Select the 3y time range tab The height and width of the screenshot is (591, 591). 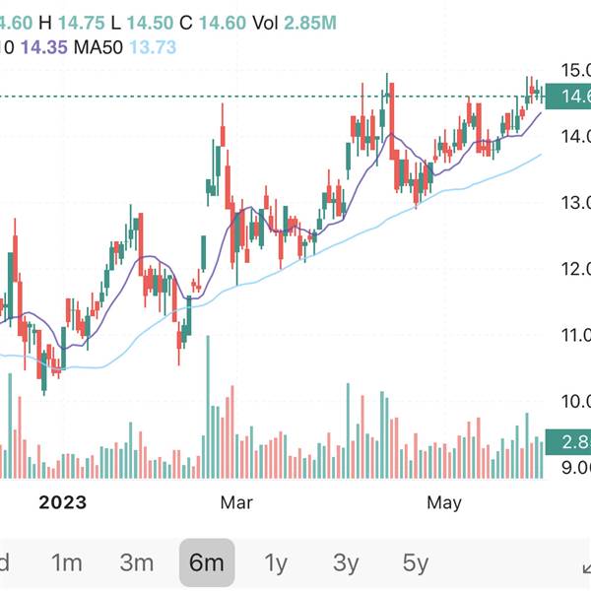click(x=346, y=563)
